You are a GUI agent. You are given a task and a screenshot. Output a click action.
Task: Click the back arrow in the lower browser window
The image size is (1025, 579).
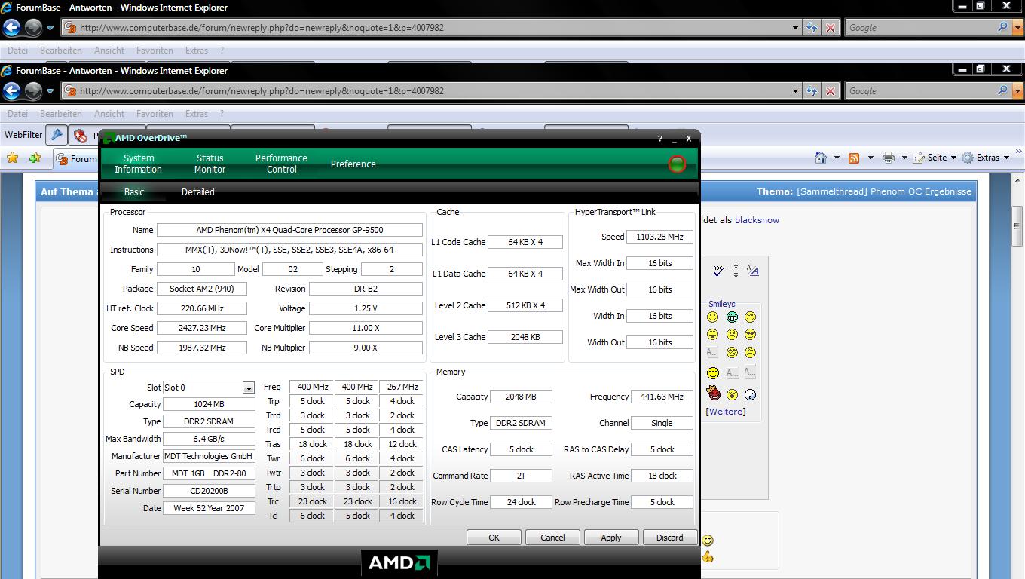pyautogui.click(x=11, y=91)
